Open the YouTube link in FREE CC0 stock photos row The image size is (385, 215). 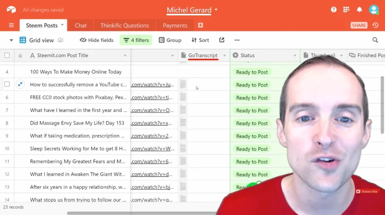pos(151,97)
